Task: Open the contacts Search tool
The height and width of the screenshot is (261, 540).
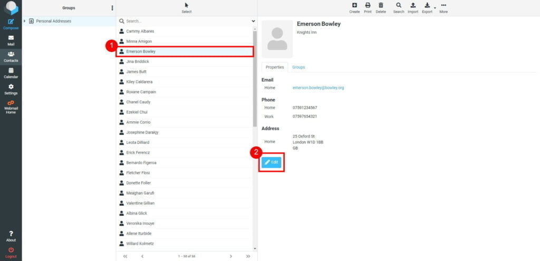Action: [399, 8]
